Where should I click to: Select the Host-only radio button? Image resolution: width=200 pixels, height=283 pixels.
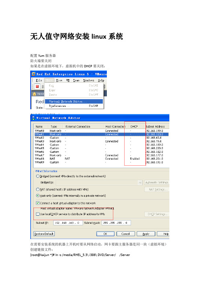[38, 196]
